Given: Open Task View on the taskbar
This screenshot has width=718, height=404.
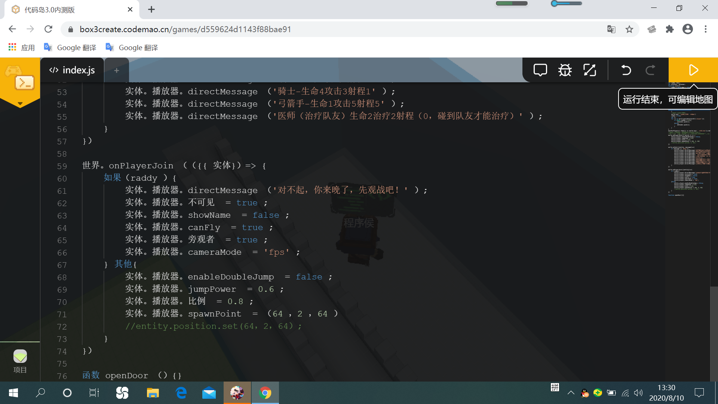Looking at the screenshot, I should [x=94, y=393].
